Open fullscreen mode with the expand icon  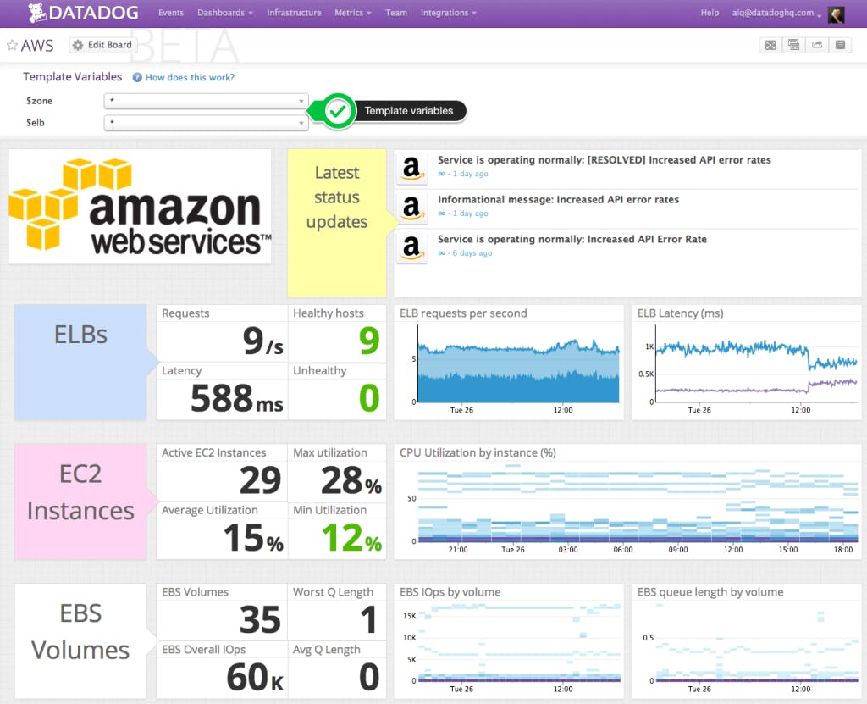click(x=770, y=44)
